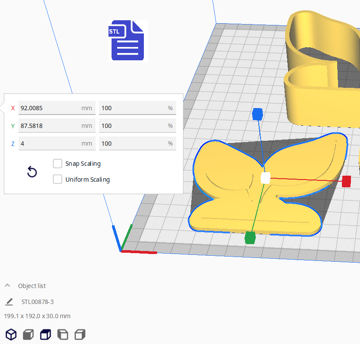
Task: Select the right side view cube icon
Action: (80, 334)
